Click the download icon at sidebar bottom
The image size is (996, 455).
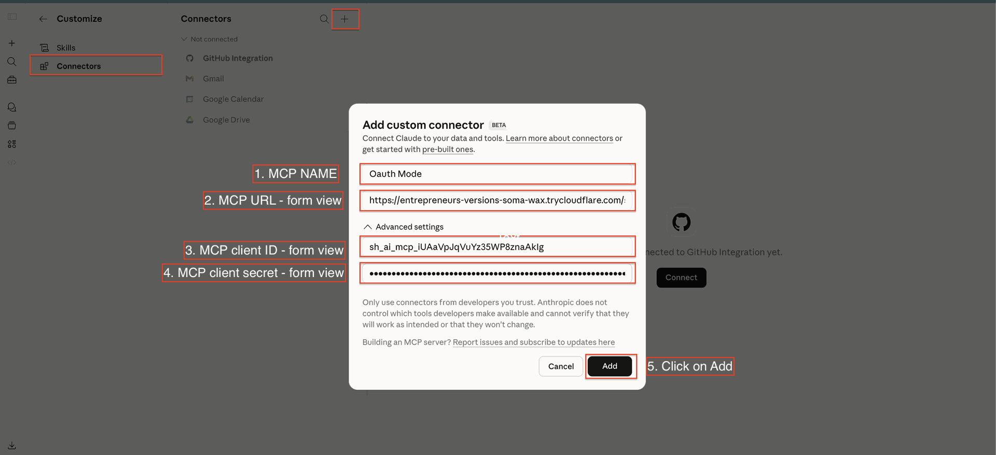(x=12, y=445)
